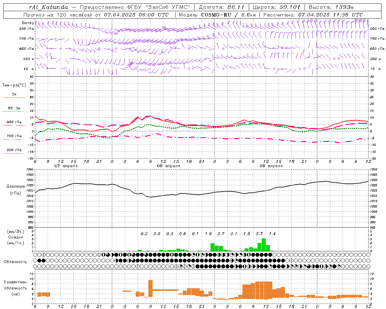Click the tallest orange convective cloud bar
The image size is (386, 309).
(x=150, y=288)
